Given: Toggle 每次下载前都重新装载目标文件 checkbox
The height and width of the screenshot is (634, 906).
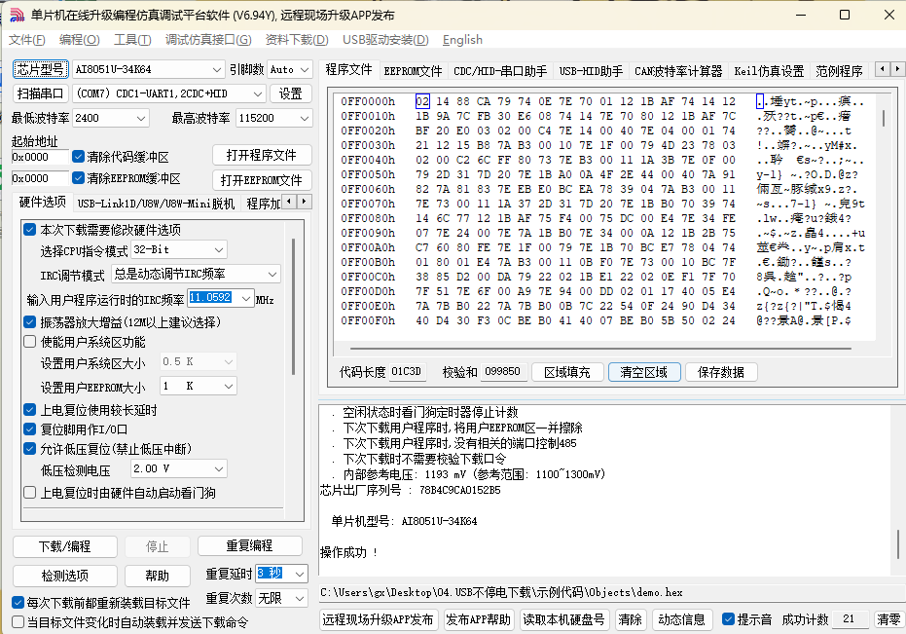Looking at the screenshot, I should point(18,603).
